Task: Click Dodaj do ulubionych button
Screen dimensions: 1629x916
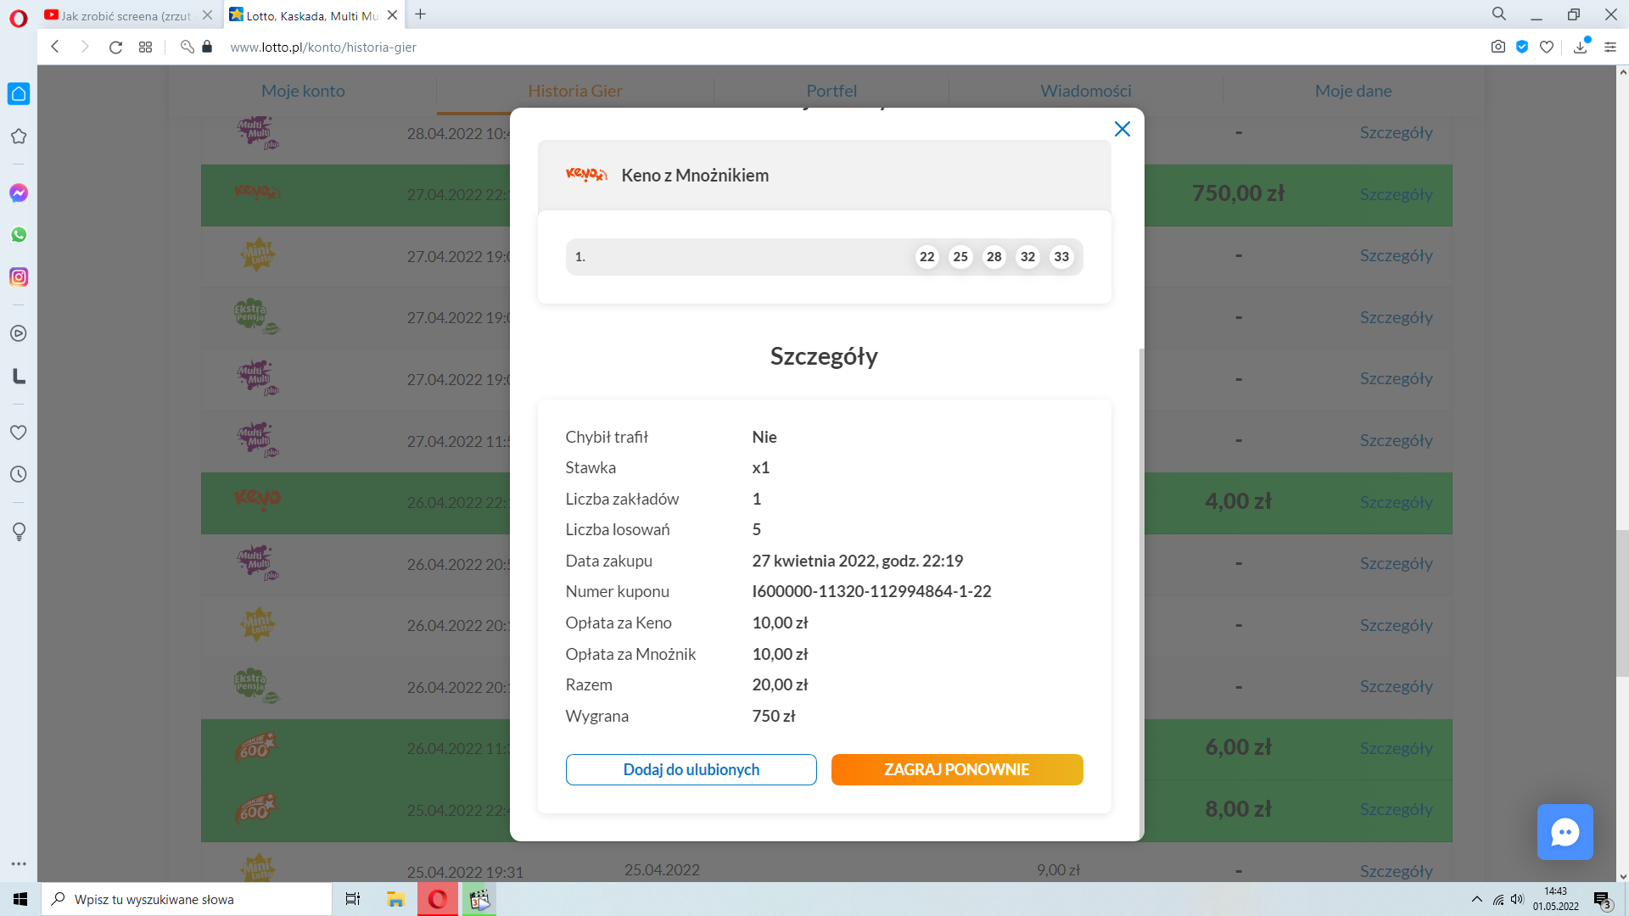Action: (x=691, y=769)
